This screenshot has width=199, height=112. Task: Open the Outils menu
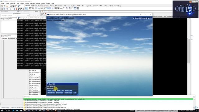click(x=43, y=3)
